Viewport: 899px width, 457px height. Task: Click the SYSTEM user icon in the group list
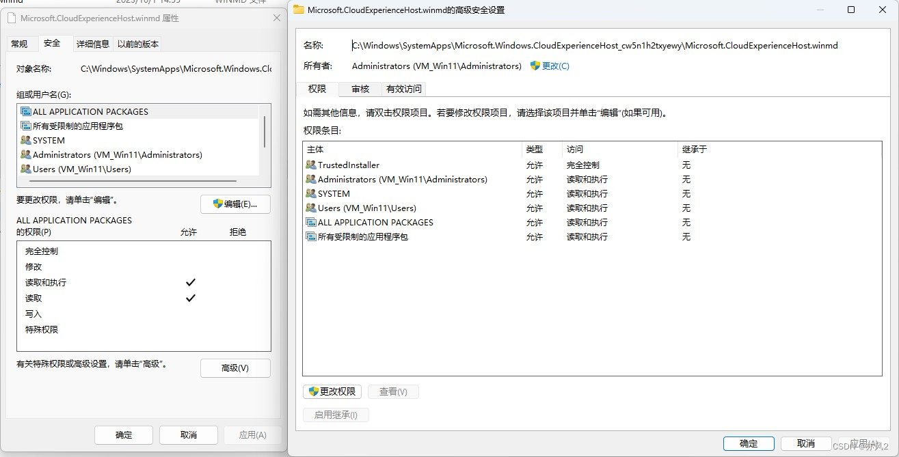pos(26,140)
